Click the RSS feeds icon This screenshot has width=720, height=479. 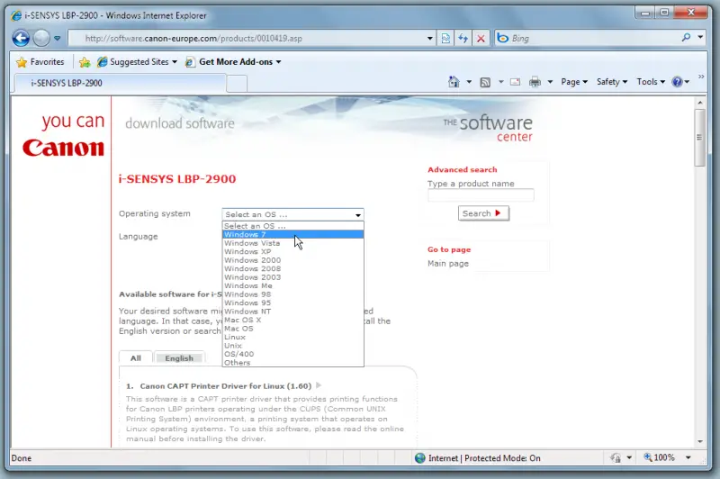click(485, 82)
